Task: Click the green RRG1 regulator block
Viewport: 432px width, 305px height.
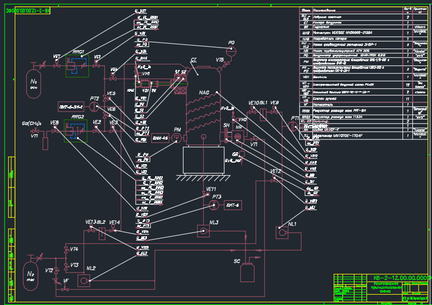Action: 77,66
